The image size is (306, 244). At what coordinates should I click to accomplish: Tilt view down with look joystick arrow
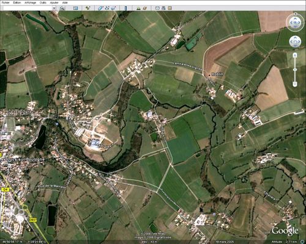[x=295, y=27]
